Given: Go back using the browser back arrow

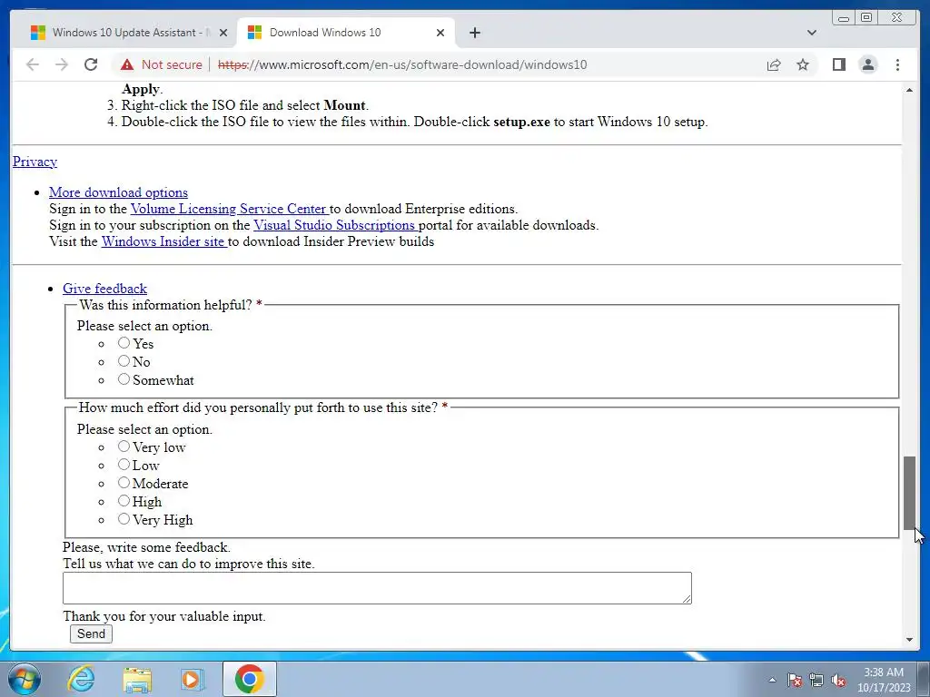Looking at the screenshot, I should coord(33,64).
